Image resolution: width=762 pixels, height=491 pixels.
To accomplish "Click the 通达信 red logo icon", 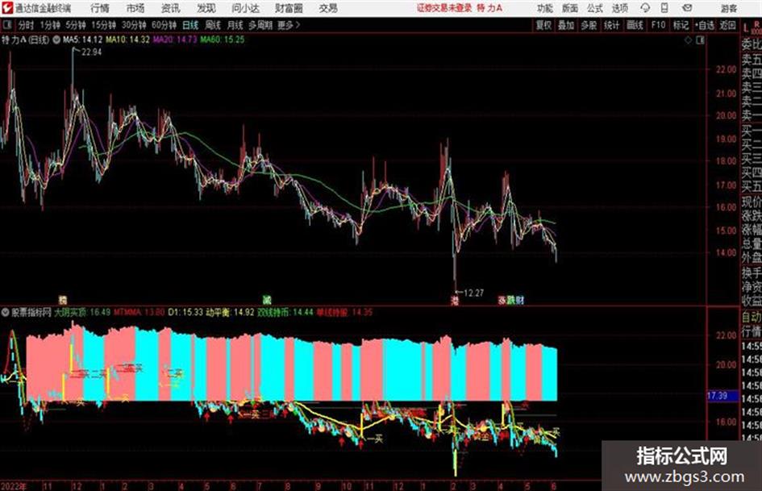I will tap(7, 8).
